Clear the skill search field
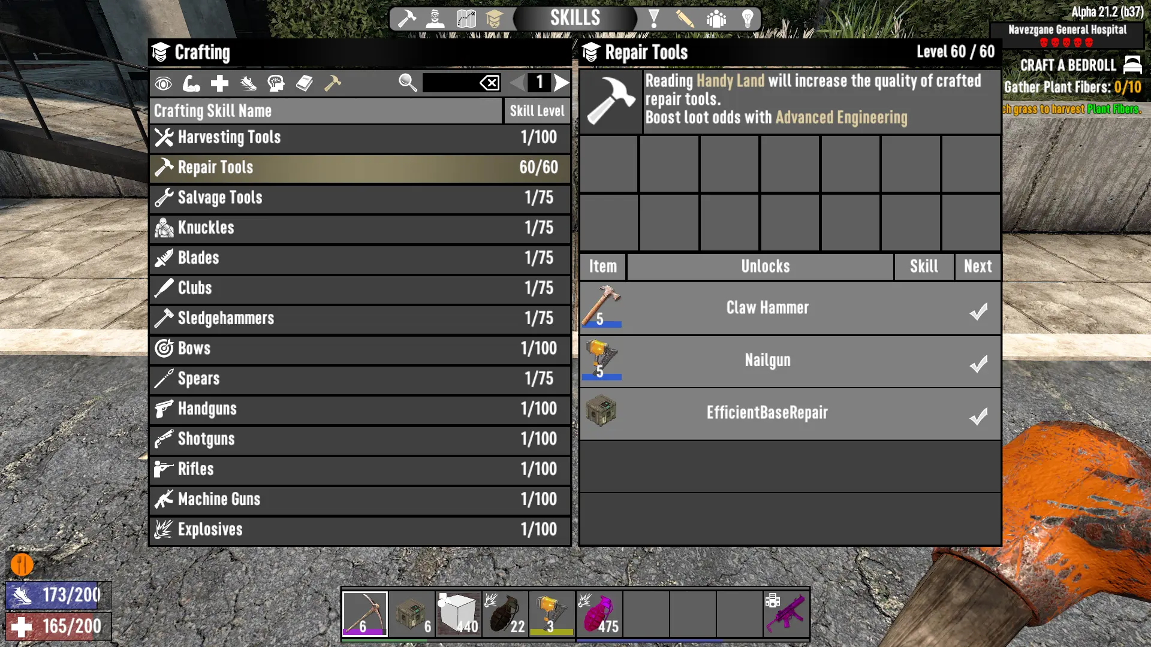The image size is (1151, 647). point(490,83)
